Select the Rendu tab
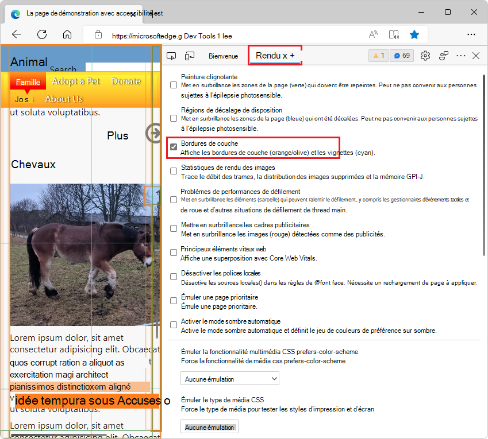The width and height of the screenshot is (488, 439). click(268, 56)
